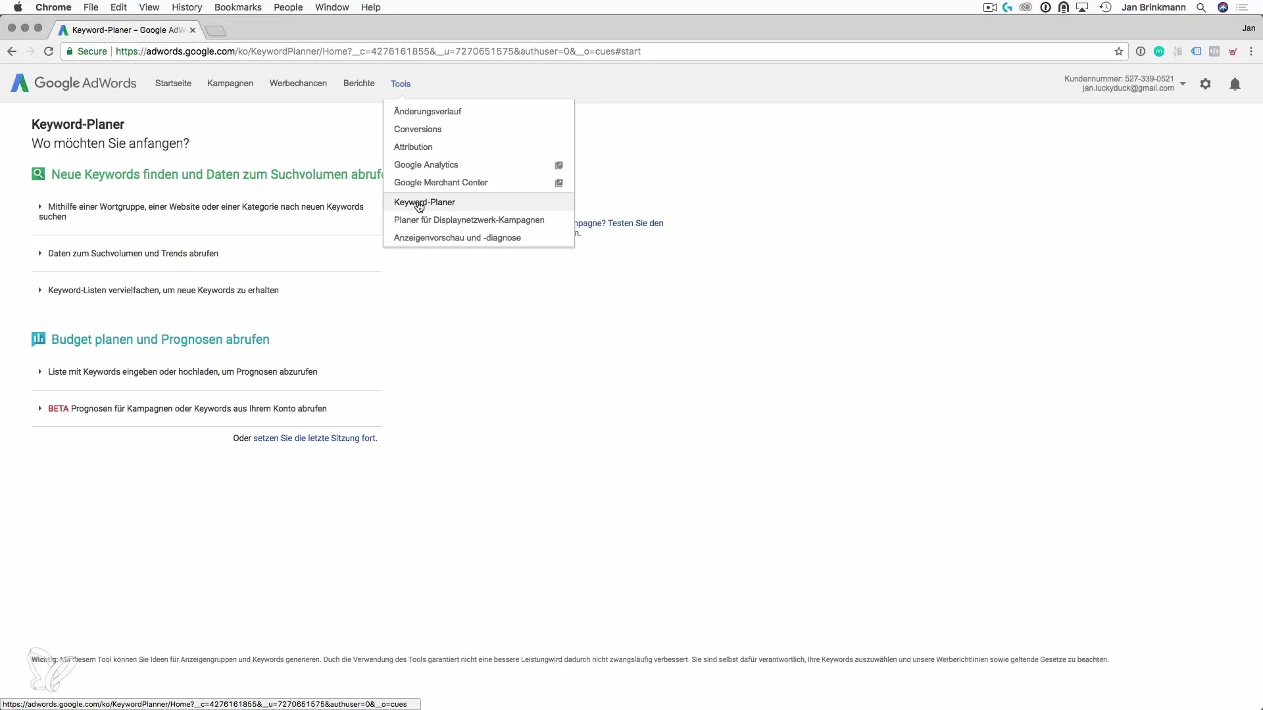Image resolution: width=1263 pixels, height=710 pixels.
Task: Open Anzeigenvorschau und -diagnose menu entry
Action: click(x=479, y=237)
